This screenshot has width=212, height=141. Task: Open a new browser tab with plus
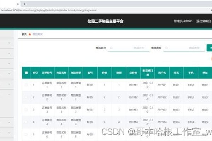25,4
